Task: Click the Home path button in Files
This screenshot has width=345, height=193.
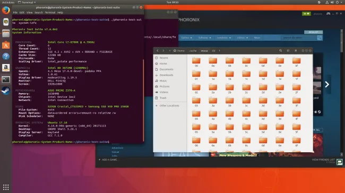Action: click(x=179, y=51)
